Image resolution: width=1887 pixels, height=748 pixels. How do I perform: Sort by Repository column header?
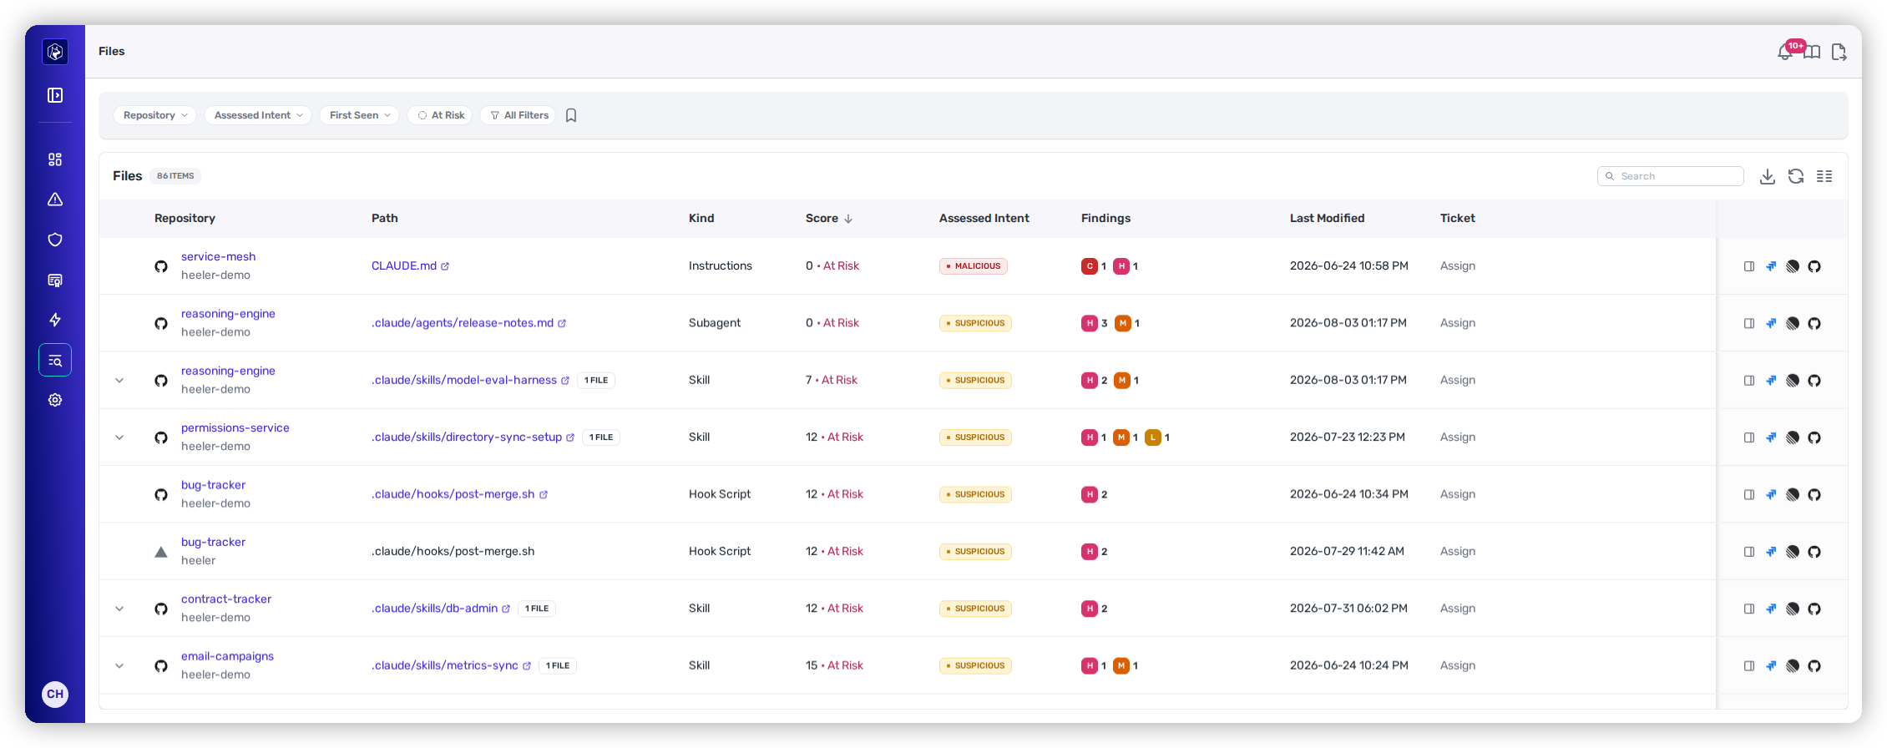[185, 218]
